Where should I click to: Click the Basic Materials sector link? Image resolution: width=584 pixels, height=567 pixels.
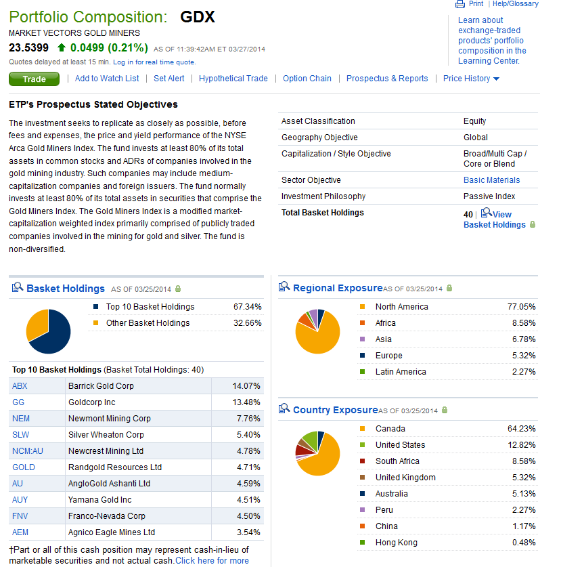(x=492, y=180)
